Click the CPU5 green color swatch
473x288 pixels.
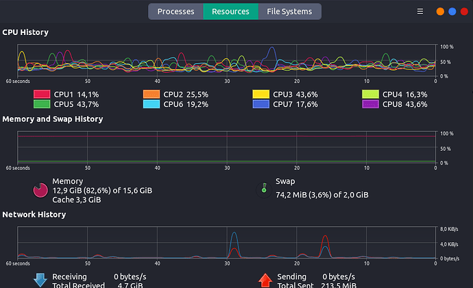[x=42, y=104]
